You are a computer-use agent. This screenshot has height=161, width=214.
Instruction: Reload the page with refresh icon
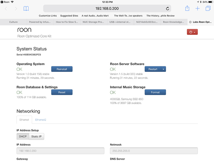point(167,9)
